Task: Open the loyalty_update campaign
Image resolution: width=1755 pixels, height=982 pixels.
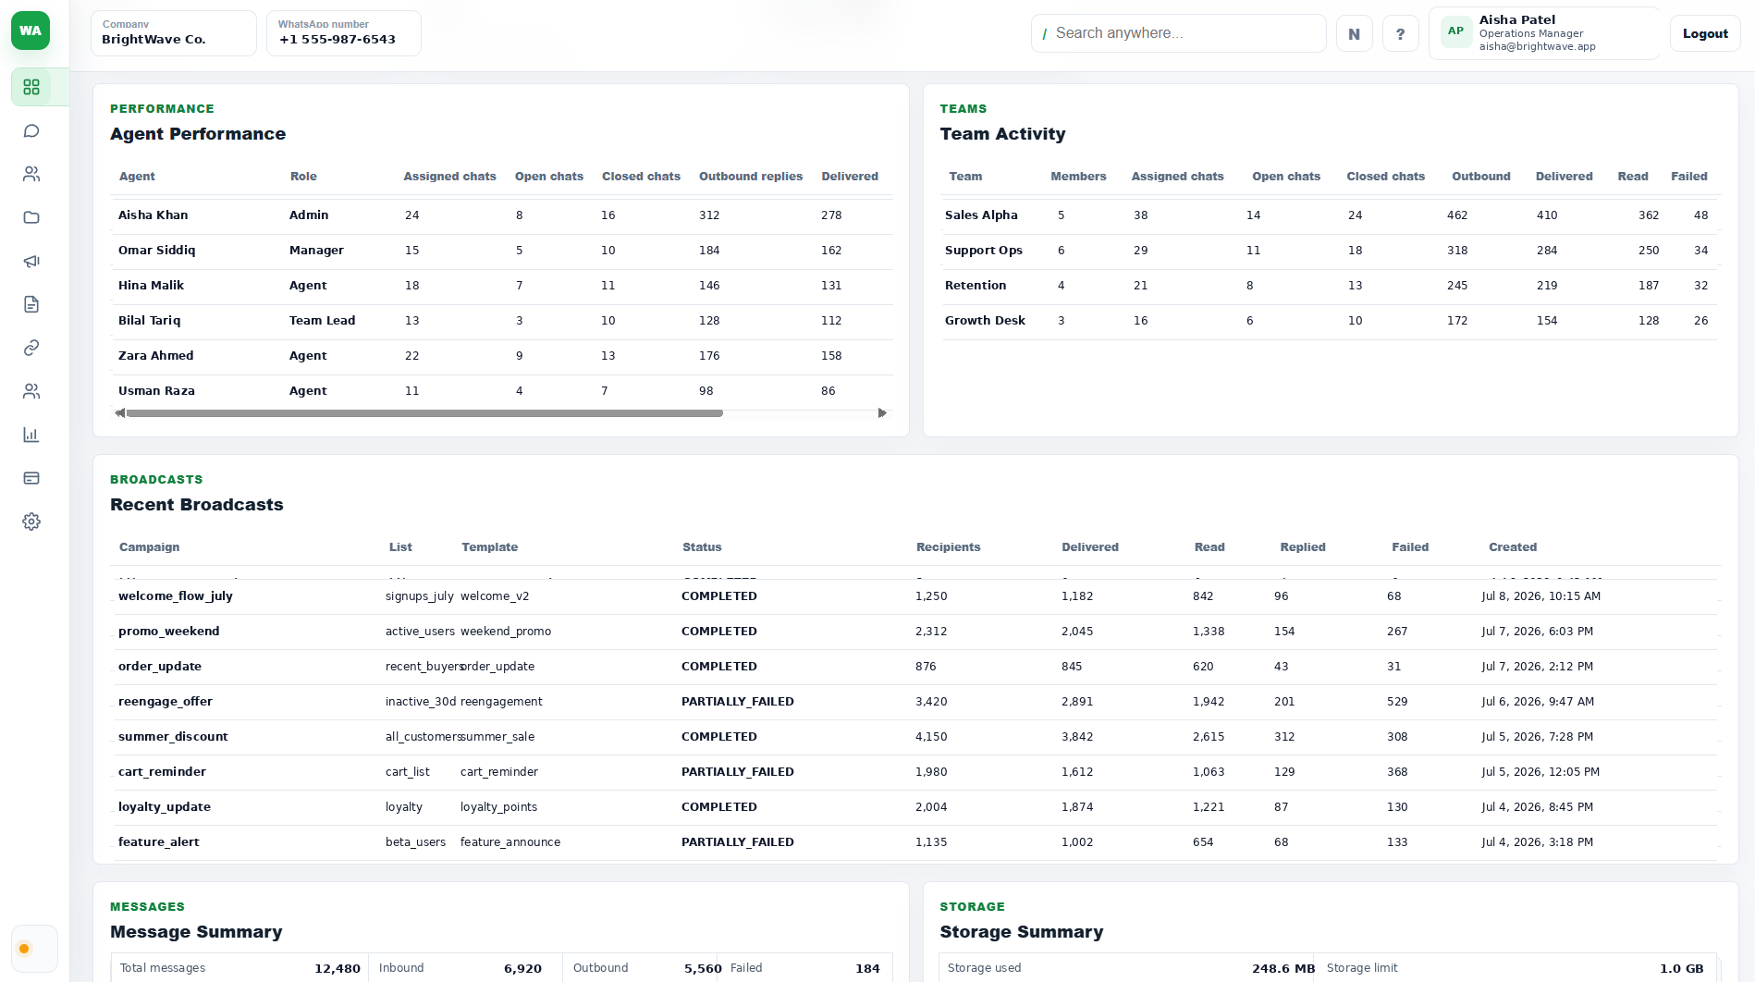Action: click(165, 807)
